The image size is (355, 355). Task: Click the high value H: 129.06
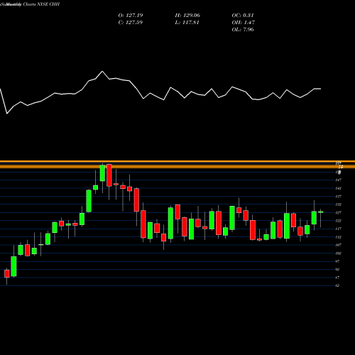pos(187,16)
